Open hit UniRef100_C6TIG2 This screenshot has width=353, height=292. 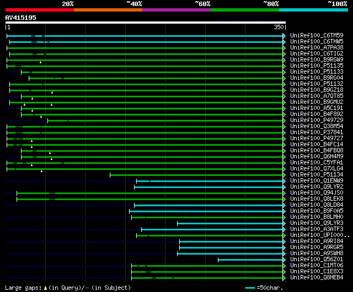point(317,54)
